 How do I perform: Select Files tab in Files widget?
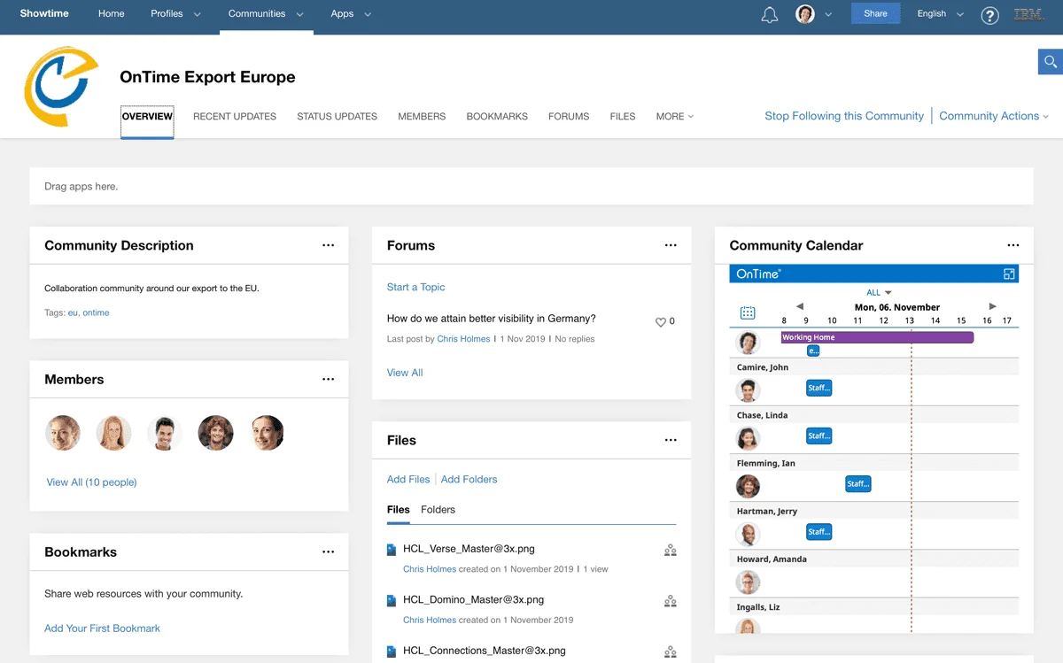point(399,510)
